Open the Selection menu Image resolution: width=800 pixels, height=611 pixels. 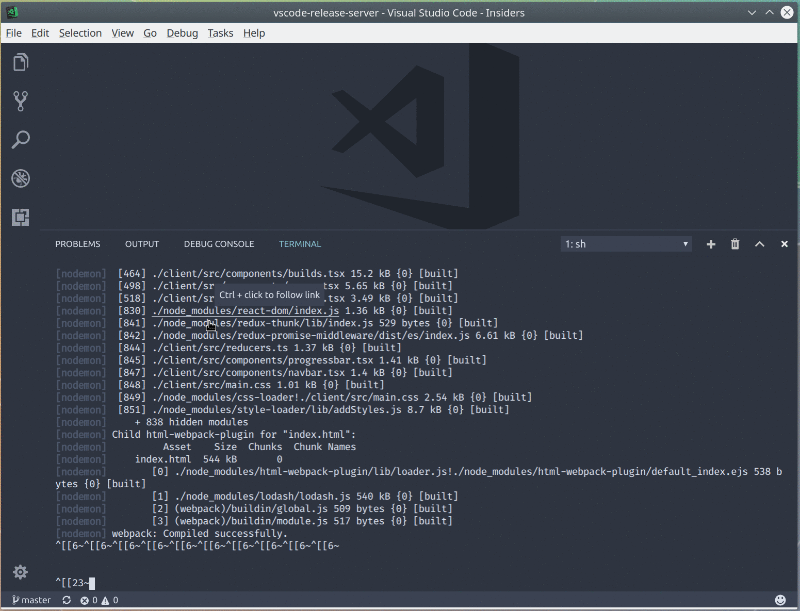pyautogui.click(x=80, y=33)
